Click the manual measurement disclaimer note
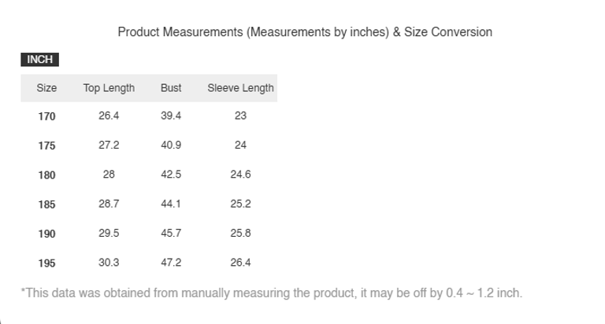This screenshot has width=605, height=324. (271, 293)
